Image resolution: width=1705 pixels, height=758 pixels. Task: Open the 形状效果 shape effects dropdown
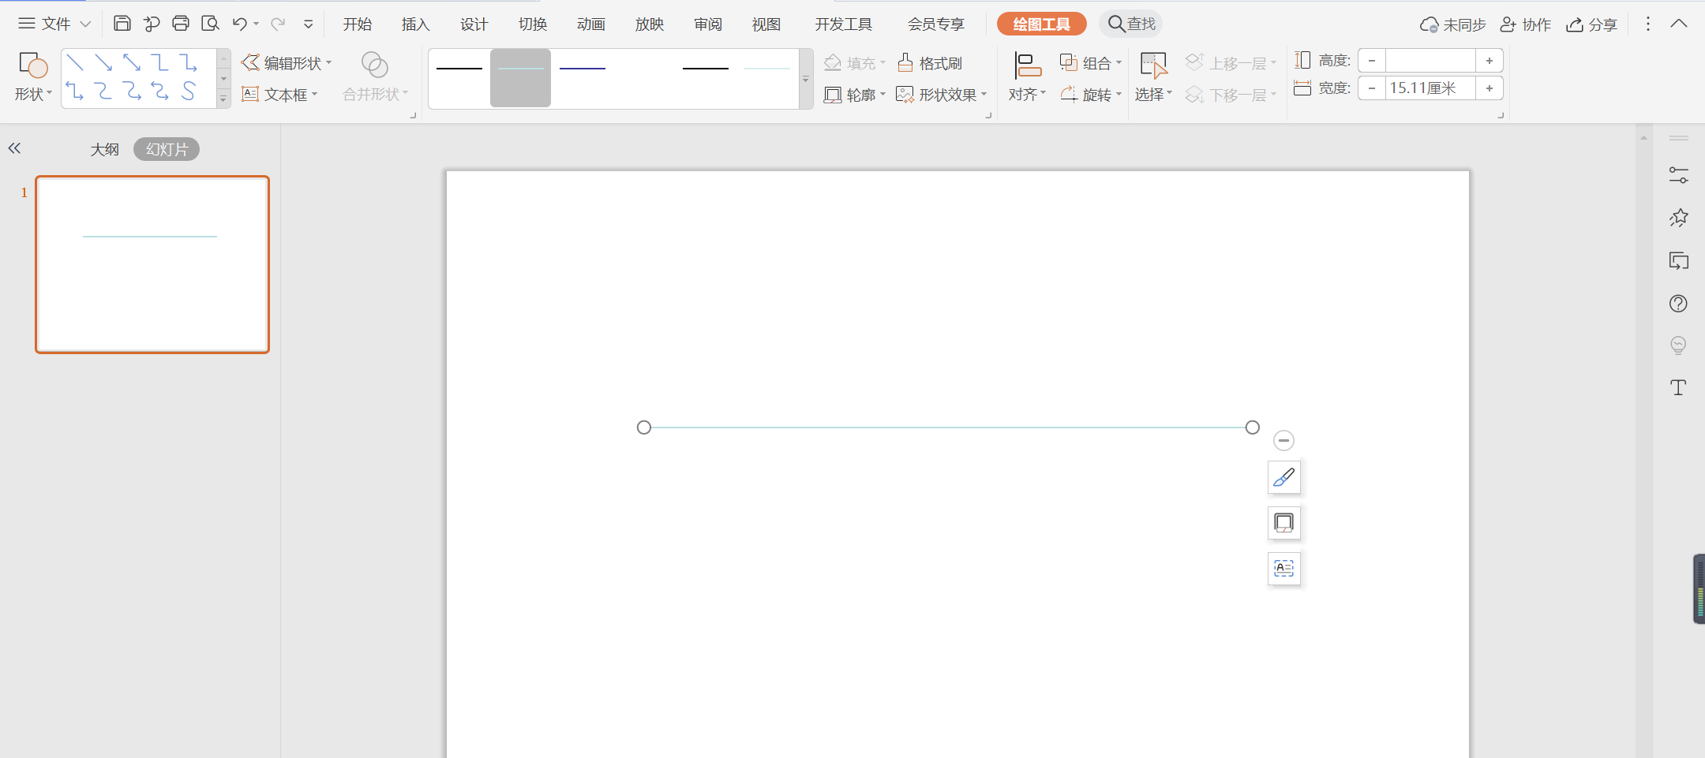942,95
